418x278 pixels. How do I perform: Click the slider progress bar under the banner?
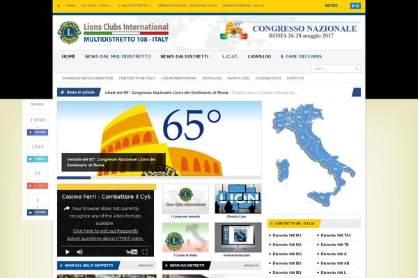coord(160,178)
